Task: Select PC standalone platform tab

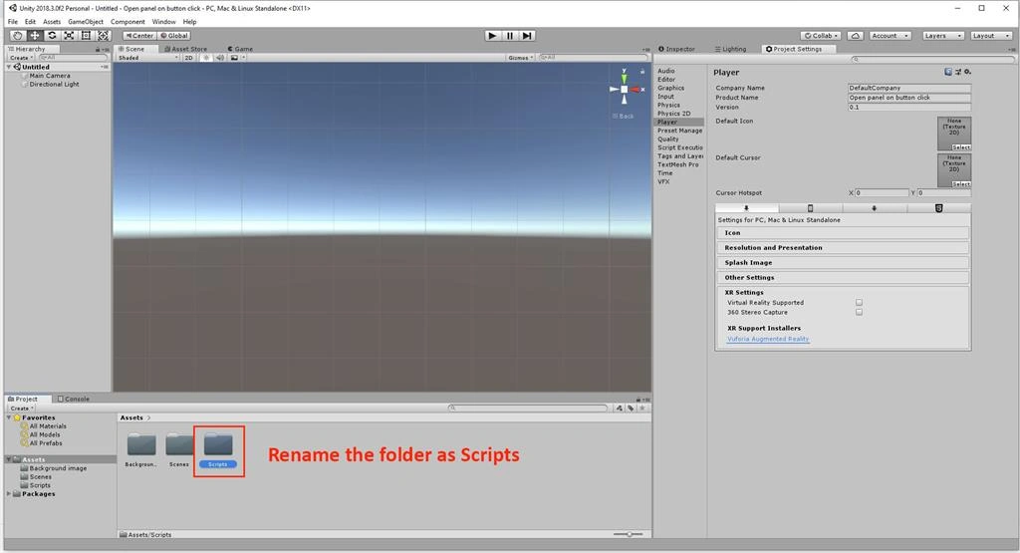Action: pos(747,208)
